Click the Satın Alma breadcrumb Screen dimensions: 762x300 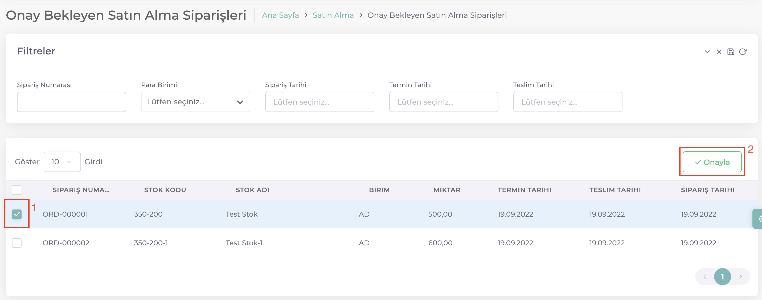pyautogui.click(x=333, y=15)
